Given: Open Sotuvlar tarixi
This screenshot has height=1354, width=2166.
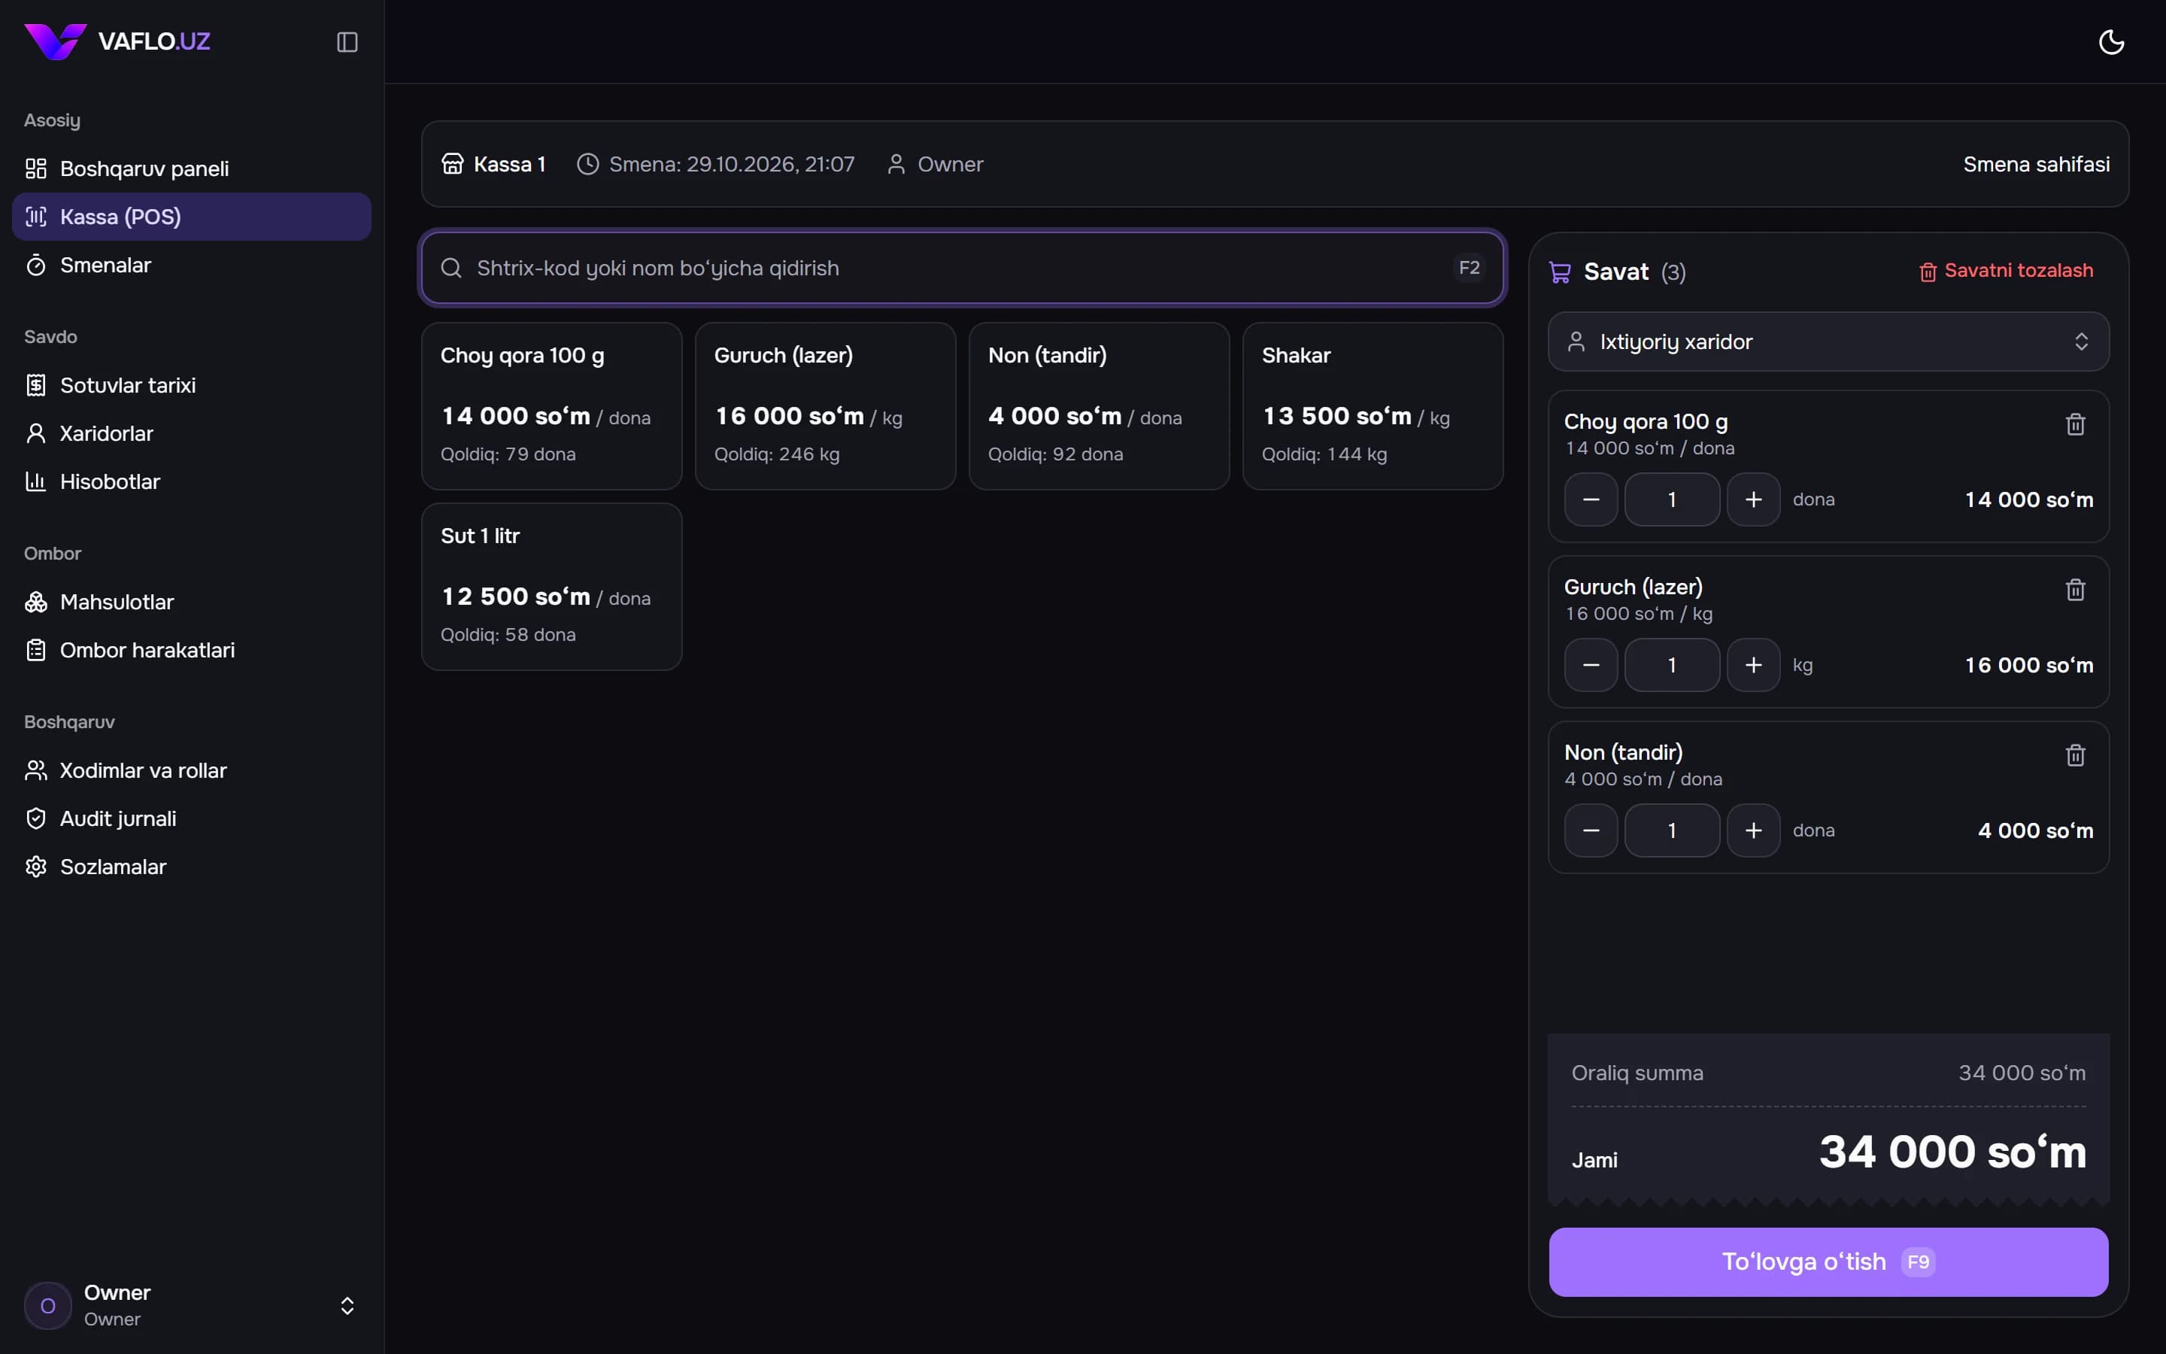Looking at the screenshot, I should (190, 385).
